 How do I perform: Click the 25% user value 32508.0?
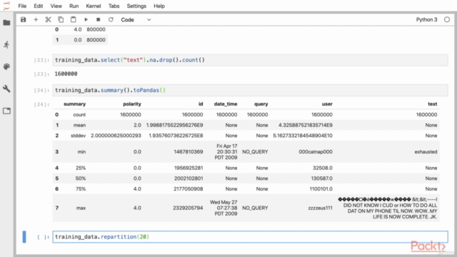pyautogui.click(x=322, y=168)
